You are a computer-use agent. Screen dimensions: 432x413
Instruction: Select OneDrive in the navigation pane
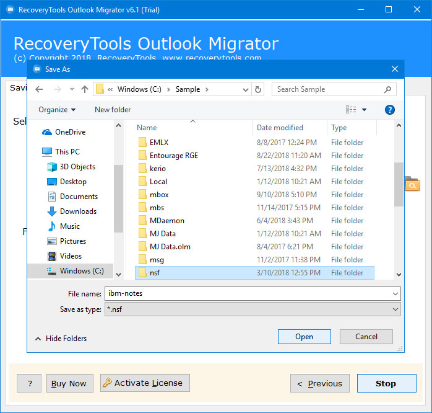64,132
